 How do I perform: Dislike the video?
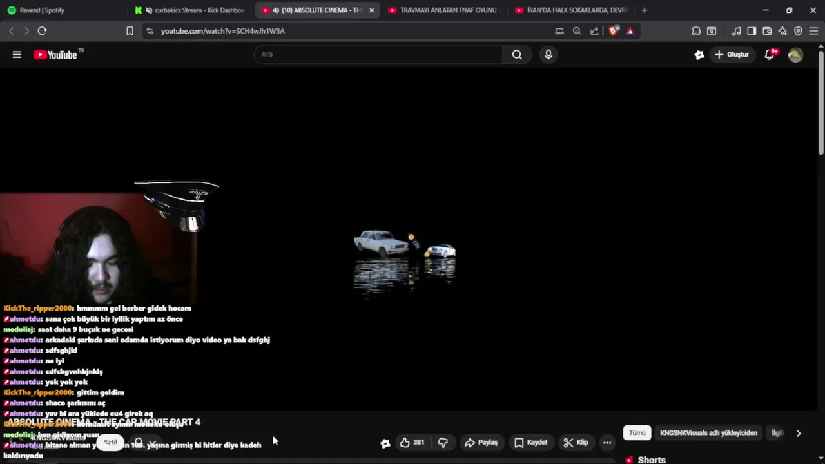443,443
